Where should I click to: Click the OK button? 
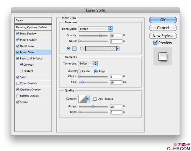click(163, 20)
